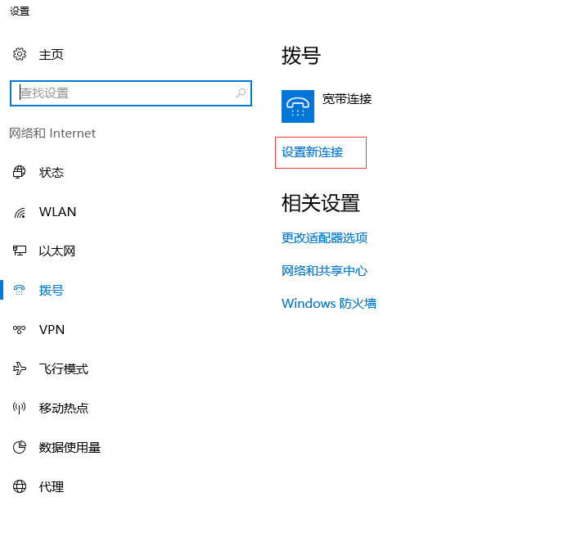
Task: Return to 主页 settings home
Action: pyautogui.click(x=51, y=55)
